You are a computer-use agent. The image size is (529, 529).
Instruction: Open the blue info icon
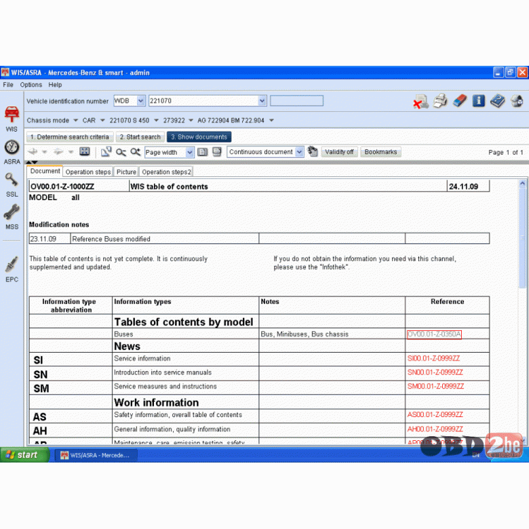[478, 100]
